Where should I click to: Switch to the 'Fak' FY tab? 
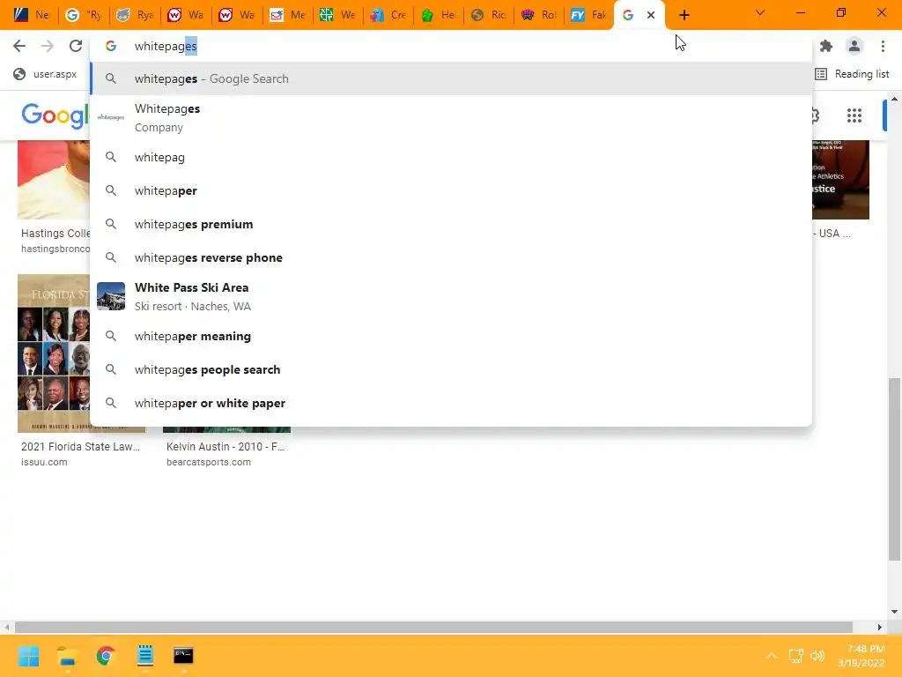click(x=589, y=15)
